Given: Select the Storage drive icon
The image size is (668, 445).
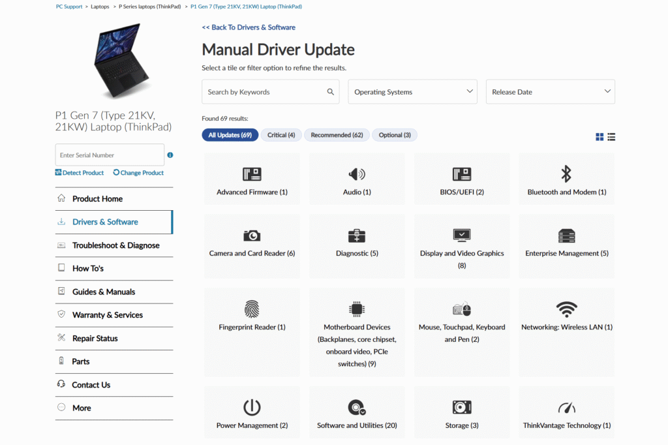Looking at the screenshot, I should [462, 408].
